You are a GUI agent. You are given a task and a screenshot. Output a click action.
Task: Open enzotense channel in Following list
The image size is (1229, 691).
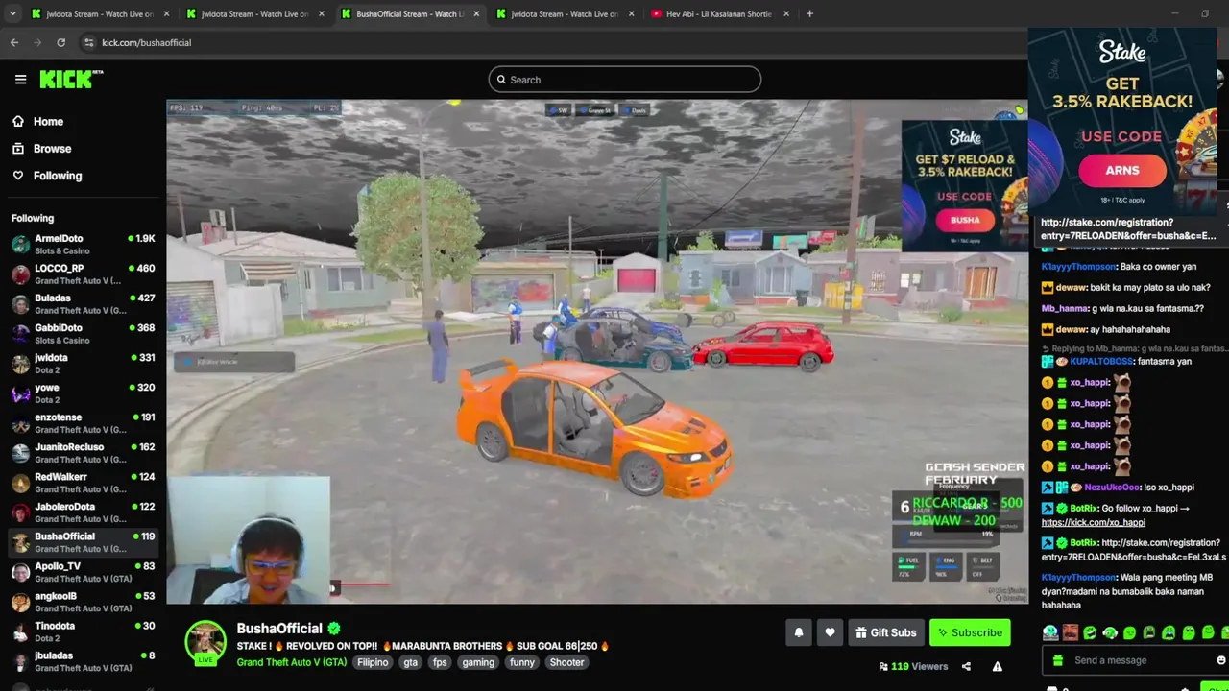(x=83, y=423)
